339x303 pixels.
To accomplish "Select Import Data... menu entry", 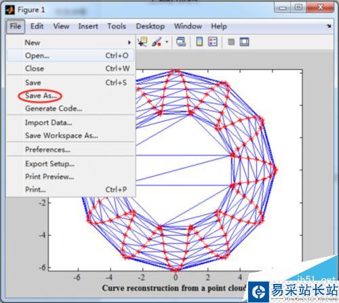I will [x=71, y=122].
